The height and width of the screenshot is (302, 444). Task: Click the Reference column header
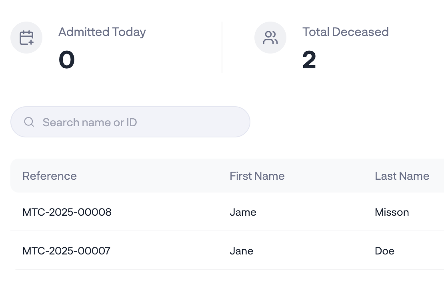tap(50, 176)
